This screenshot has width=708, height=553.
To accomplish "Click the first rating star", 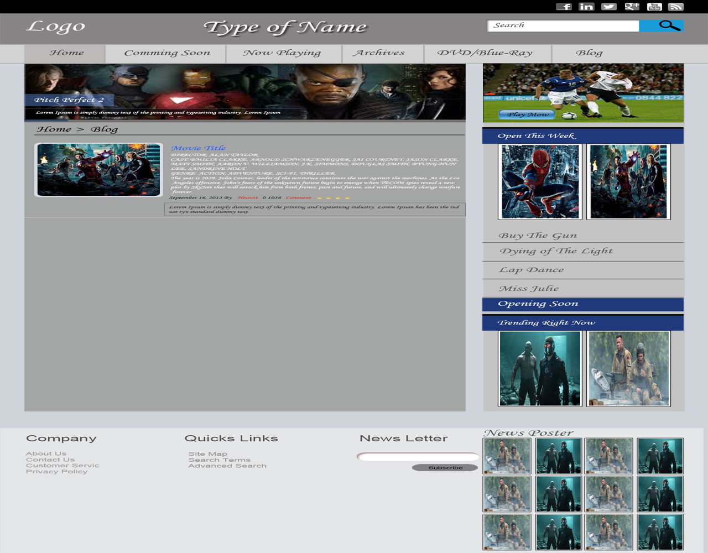I will point(319,197).
